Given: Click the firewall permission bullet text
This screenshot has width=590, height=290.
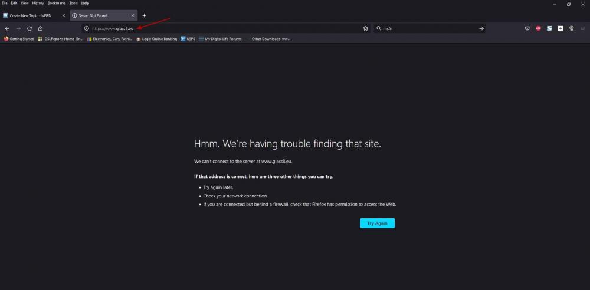Looking at the screenshot, I should click(x=300, y=205).
